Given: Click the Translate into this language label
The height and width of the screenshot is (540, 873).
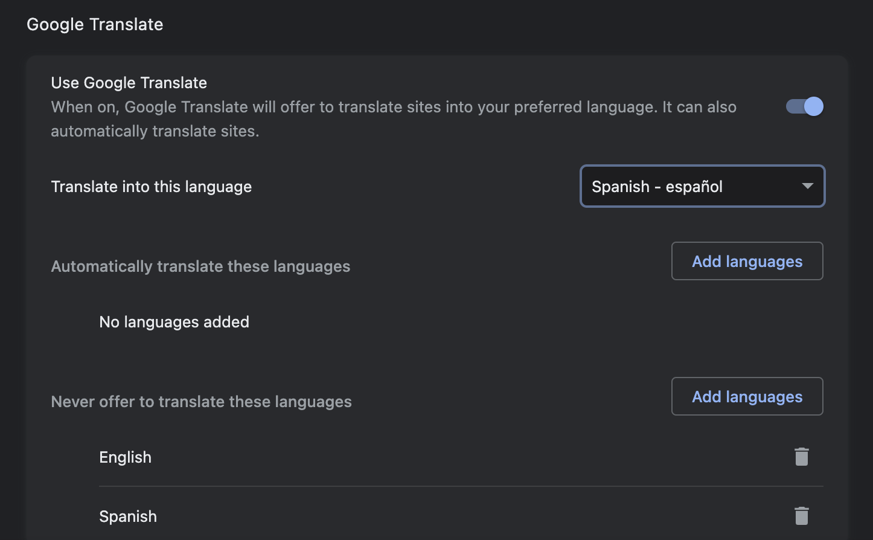Looking at the screenshot, I should point(151,187).
